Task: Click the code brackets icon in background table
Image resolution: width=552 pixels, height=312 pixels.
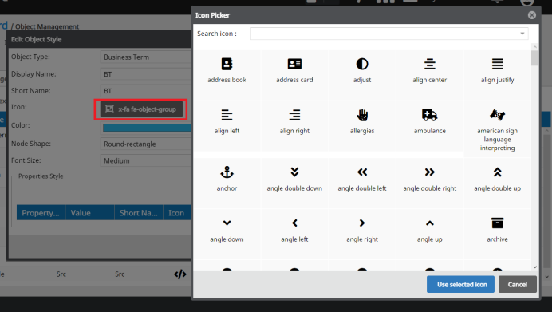Action: click(180, 274)
